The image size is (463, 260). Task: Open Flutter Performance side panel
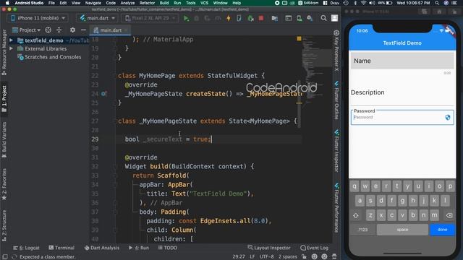pyautogui.click(x=336, y=208)
